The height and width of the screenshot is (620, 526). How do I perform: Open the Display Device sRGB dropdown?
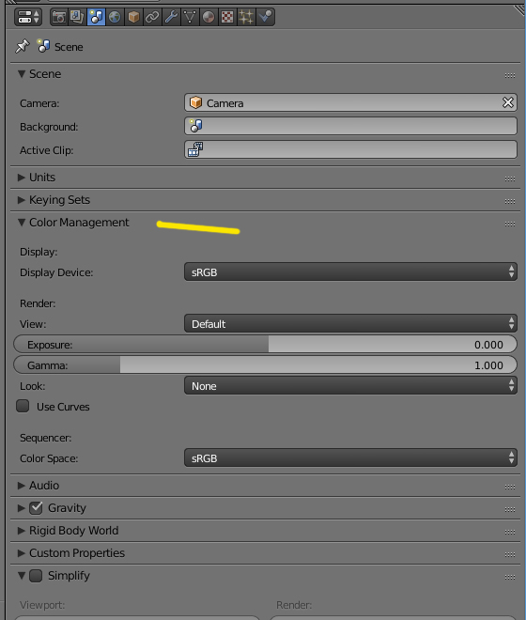[x=350, y=271]
